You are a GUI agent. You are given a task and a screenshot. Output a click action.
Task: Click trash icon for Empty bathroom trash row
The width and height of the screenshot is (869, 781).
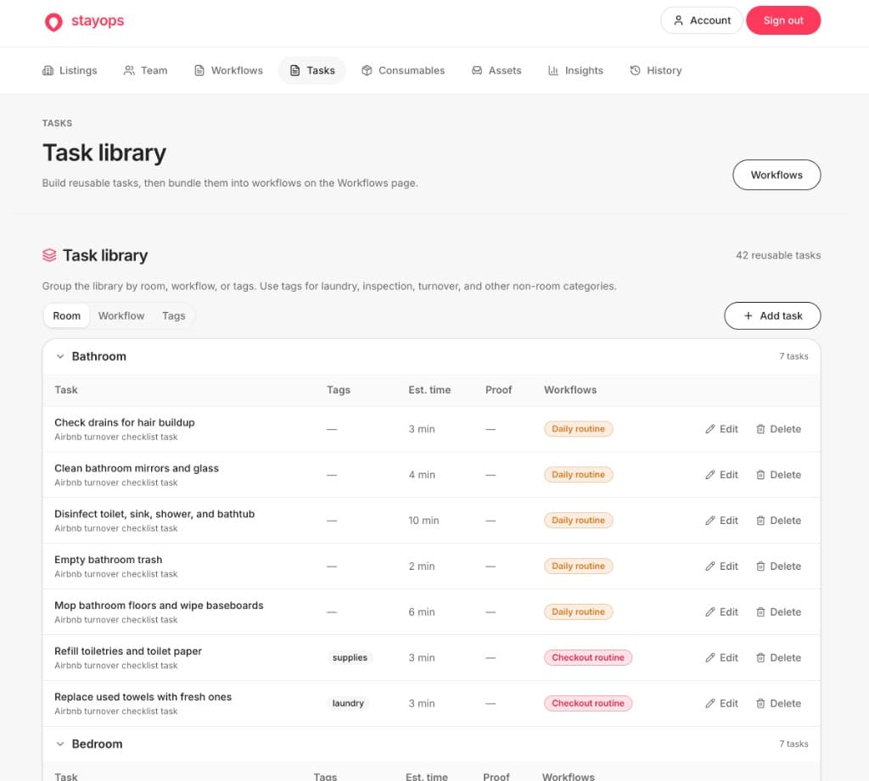pos(760,566)
